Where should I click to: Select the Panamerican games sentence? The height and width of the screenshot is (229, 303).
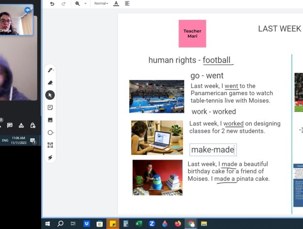coord(232,93)
